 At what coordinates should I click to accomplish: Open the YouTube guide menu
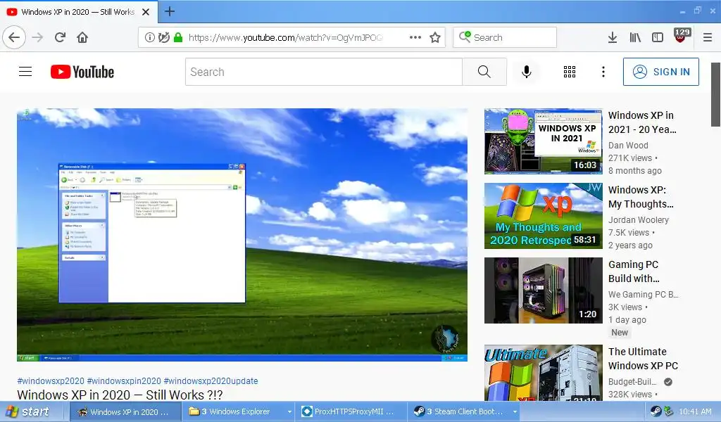point(25,72)
